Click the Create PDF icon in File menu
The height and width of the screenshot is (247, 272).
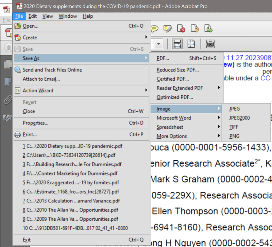click(18, 37)
